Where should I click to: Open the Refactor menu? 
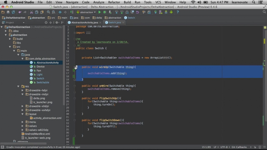click(114, 2)
